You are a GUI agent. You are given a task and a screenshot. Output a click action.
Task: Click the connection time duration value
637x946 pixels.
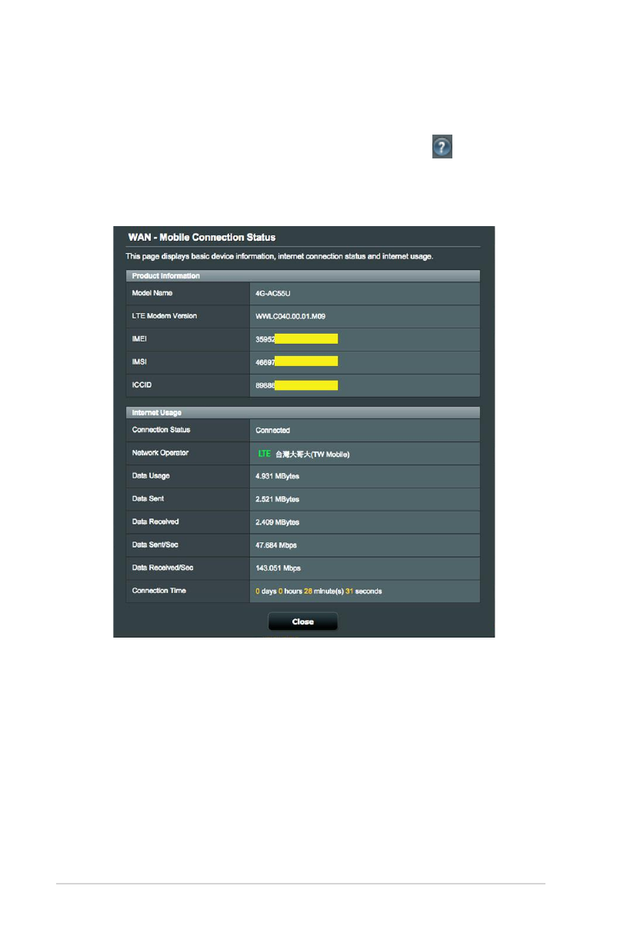tap(318, 591)
